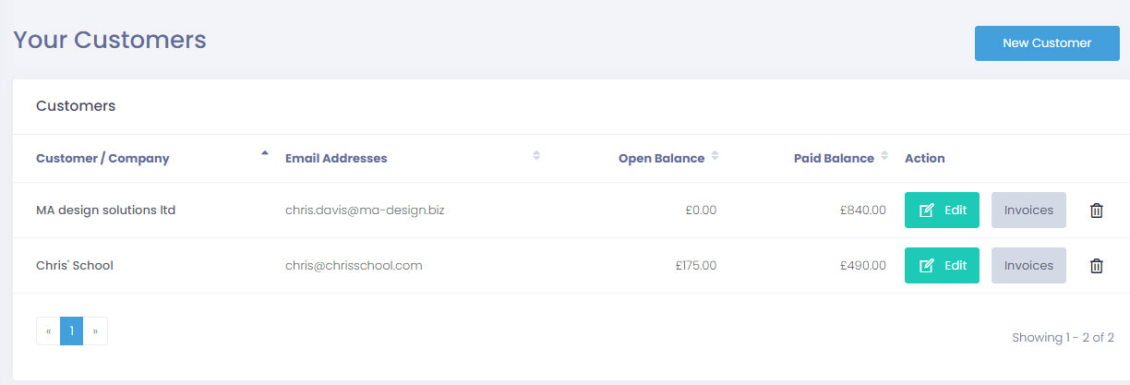Go to next page of customers
Viewport: 1130px width, 385px height.
click(95, 331)
